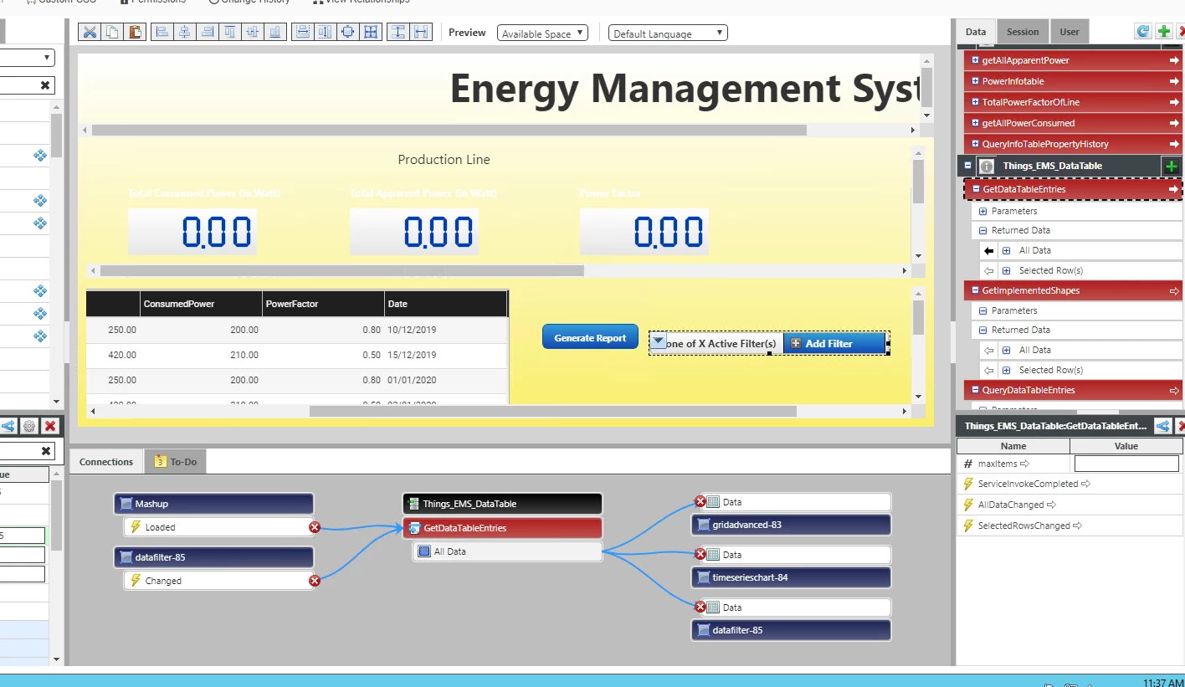Delete the datafilter-85 Changed event connection

coord(315,581)
